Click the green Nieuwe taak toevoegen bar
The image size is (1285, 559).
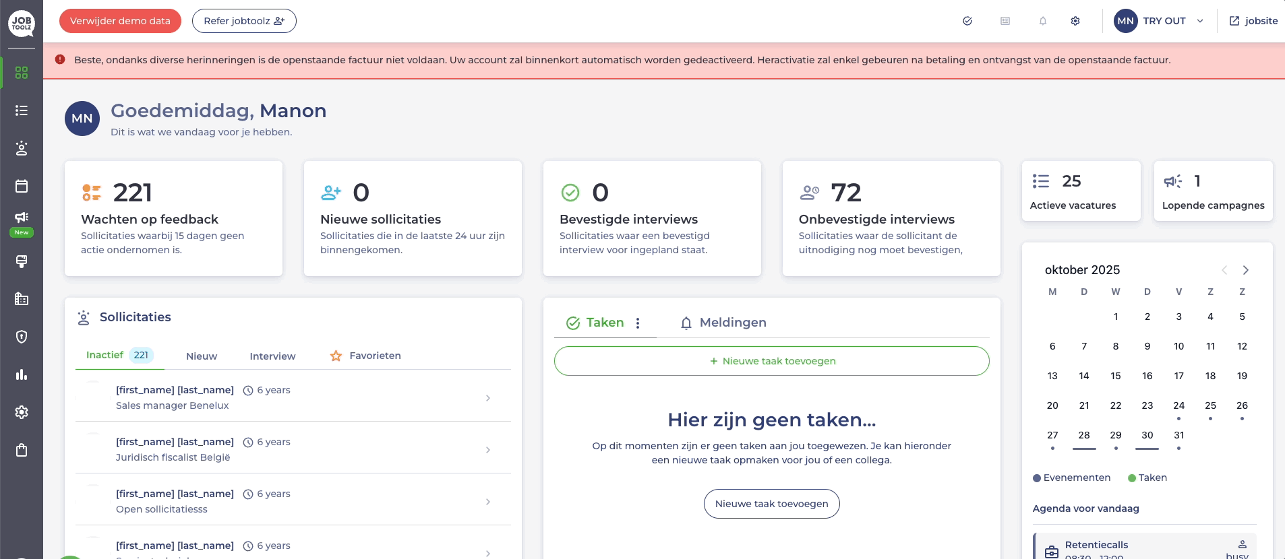771,361
